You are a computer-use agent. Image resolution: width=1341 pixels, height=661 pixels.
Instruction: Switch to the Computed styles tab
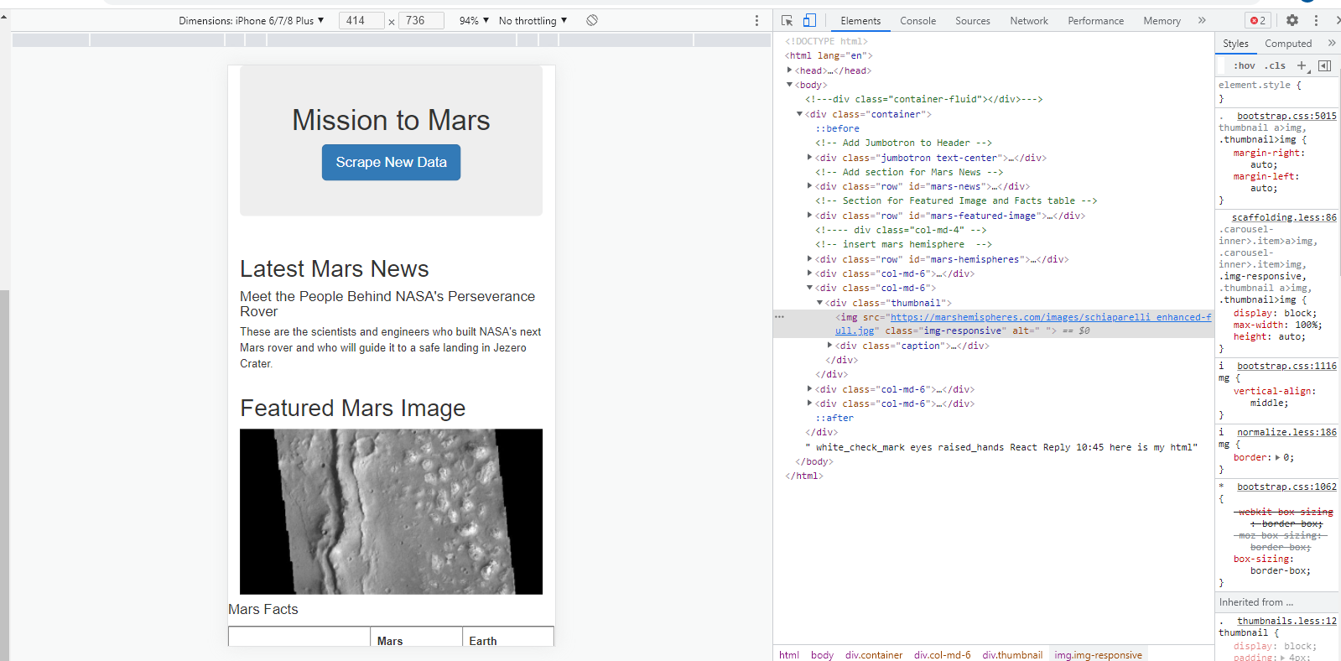1288,44
